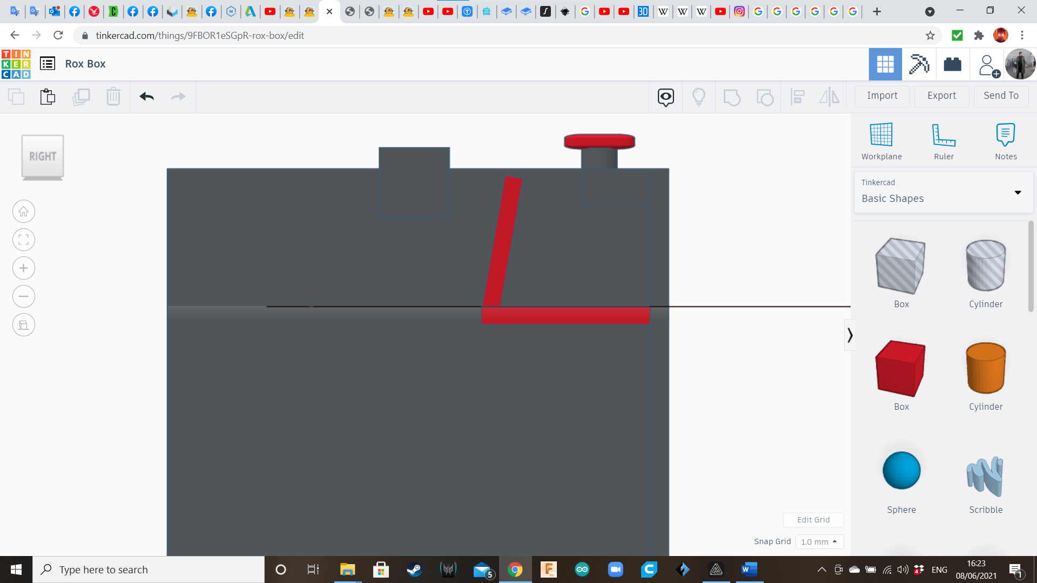Fit the design in view
The image size is (1037, 583).
pyautogui.click(x=23, y=240)
